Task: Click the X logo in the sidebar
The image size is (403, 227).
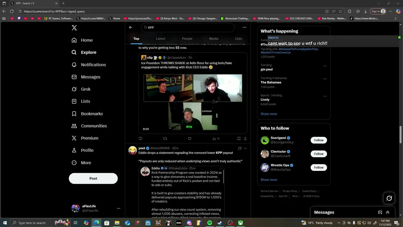Action: (74, 28)
